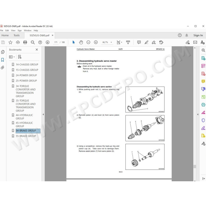The image size is (206, 206).
Task: Open the Export PDF tool in right pane
Action: click(203, 58)
